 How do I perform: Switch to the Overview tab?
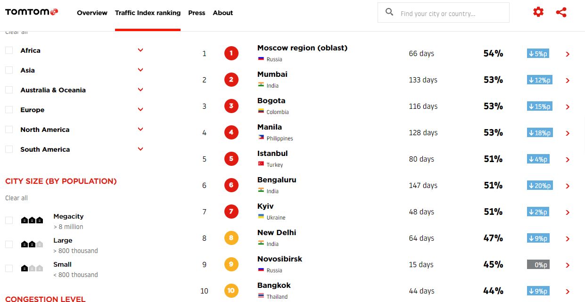(x=92, y=13)
